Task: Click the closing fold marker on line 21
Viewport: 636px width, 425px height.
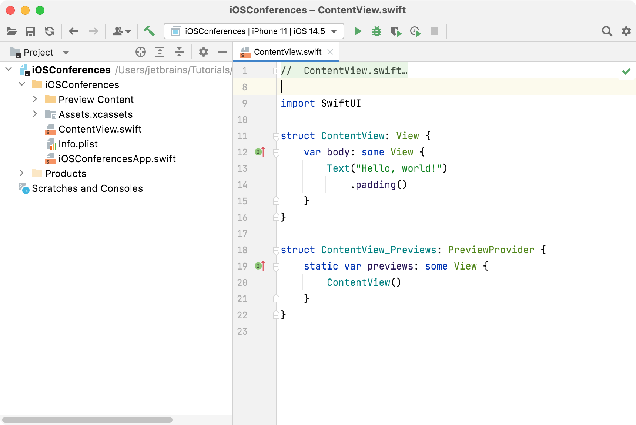Action: [x=276, y=298]
